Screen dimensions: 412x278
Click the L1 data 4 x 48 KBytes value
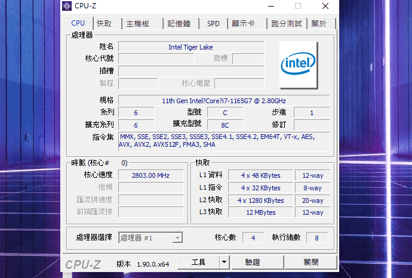261,175
